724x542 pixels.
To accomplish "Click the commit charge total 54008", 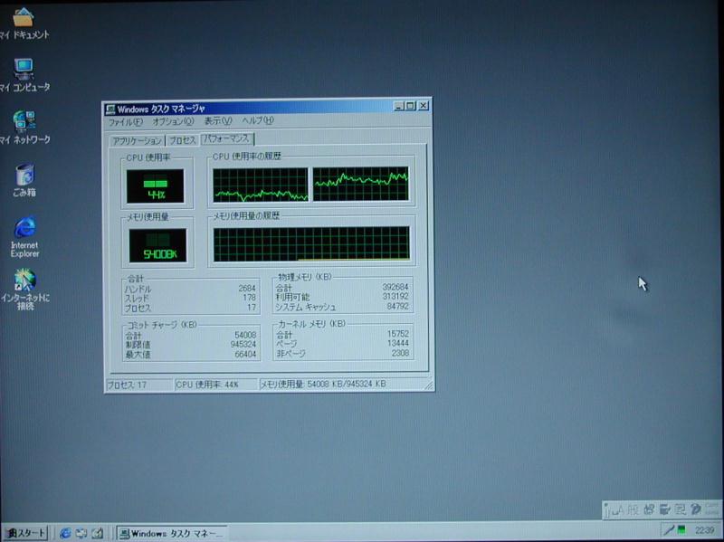I will [x=245, y=335].
